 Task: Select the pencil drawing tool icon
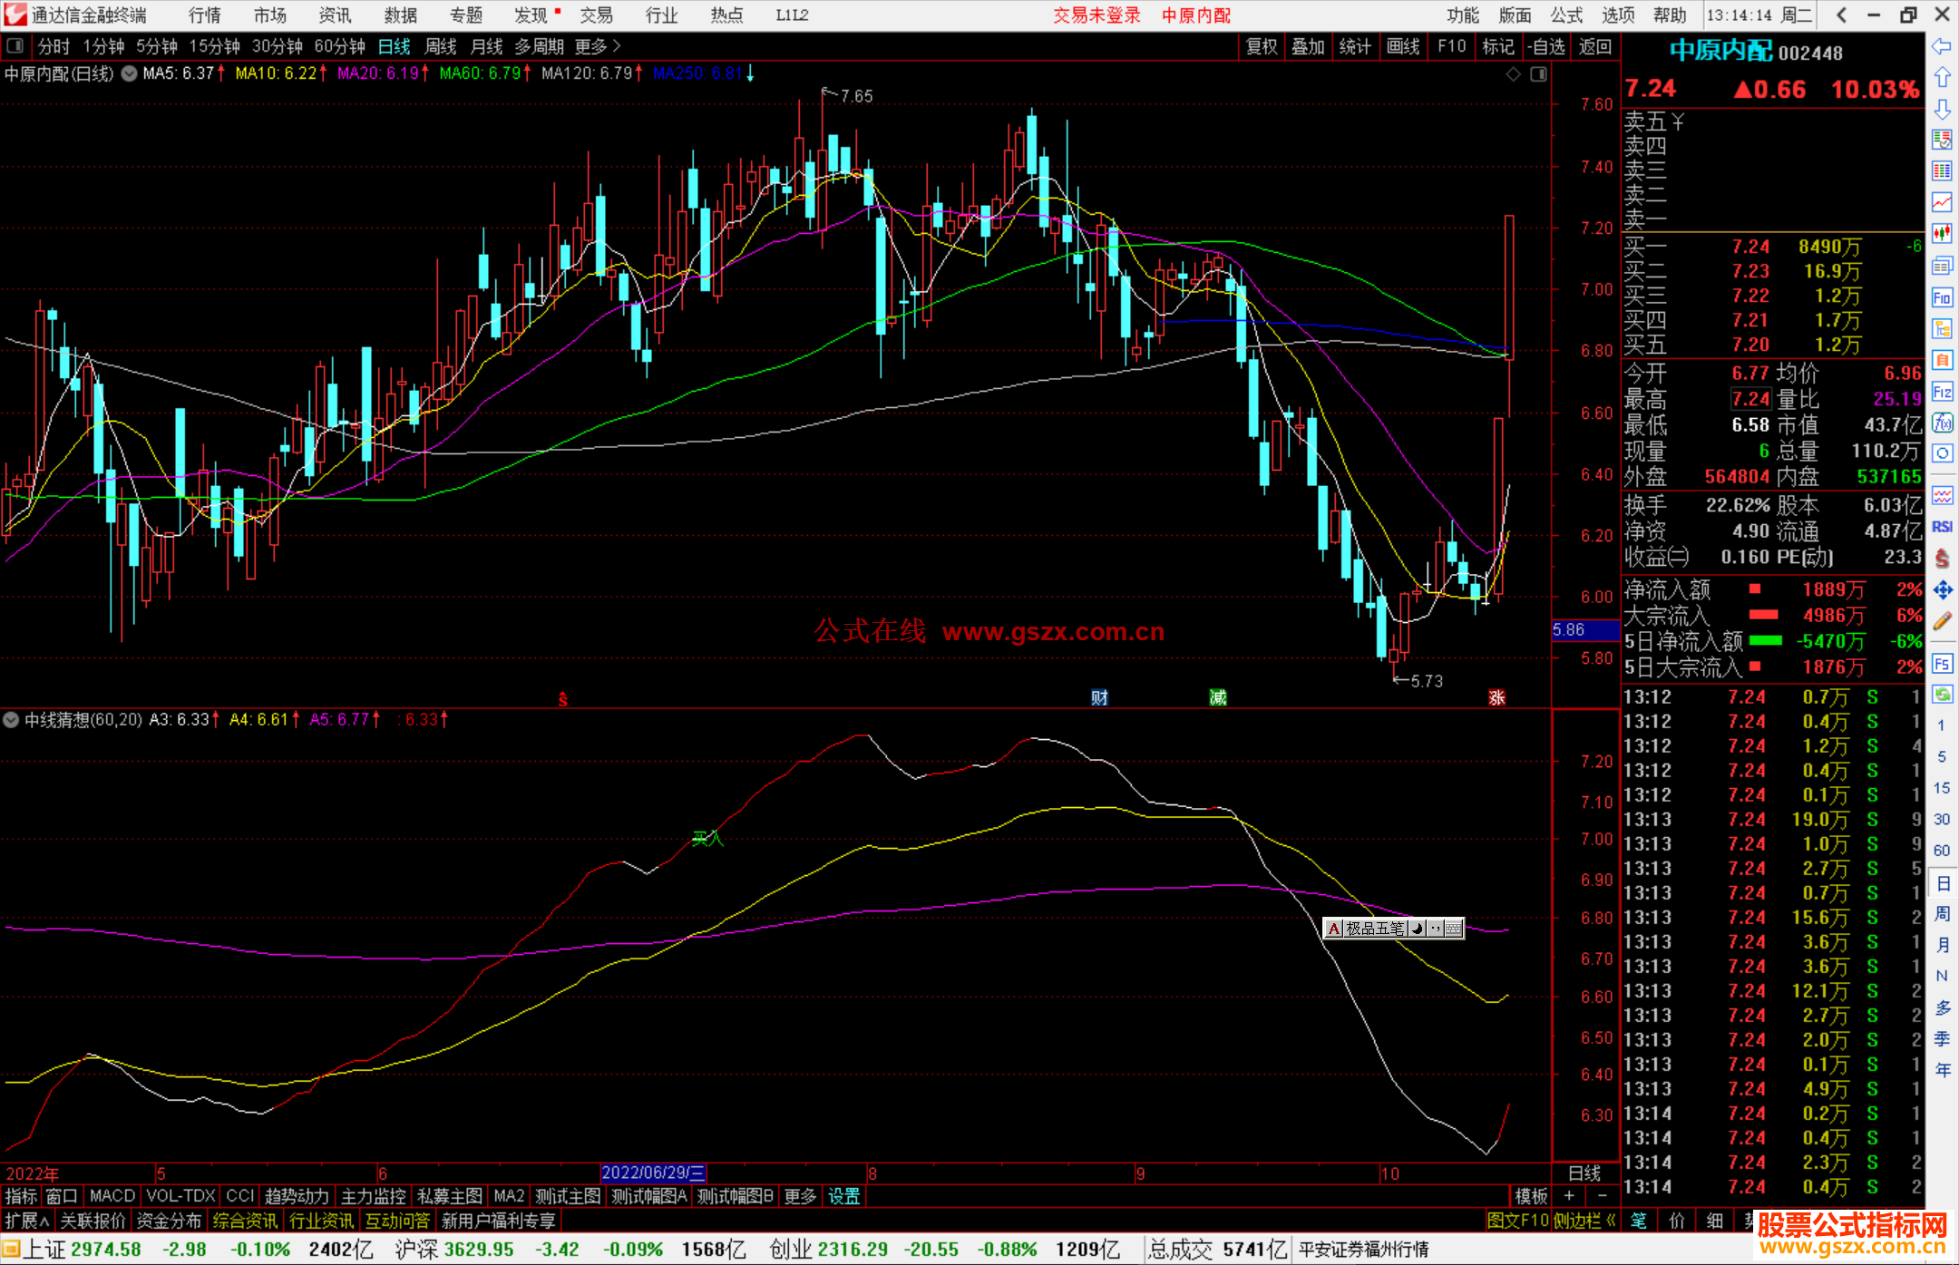pos(1942,621)
